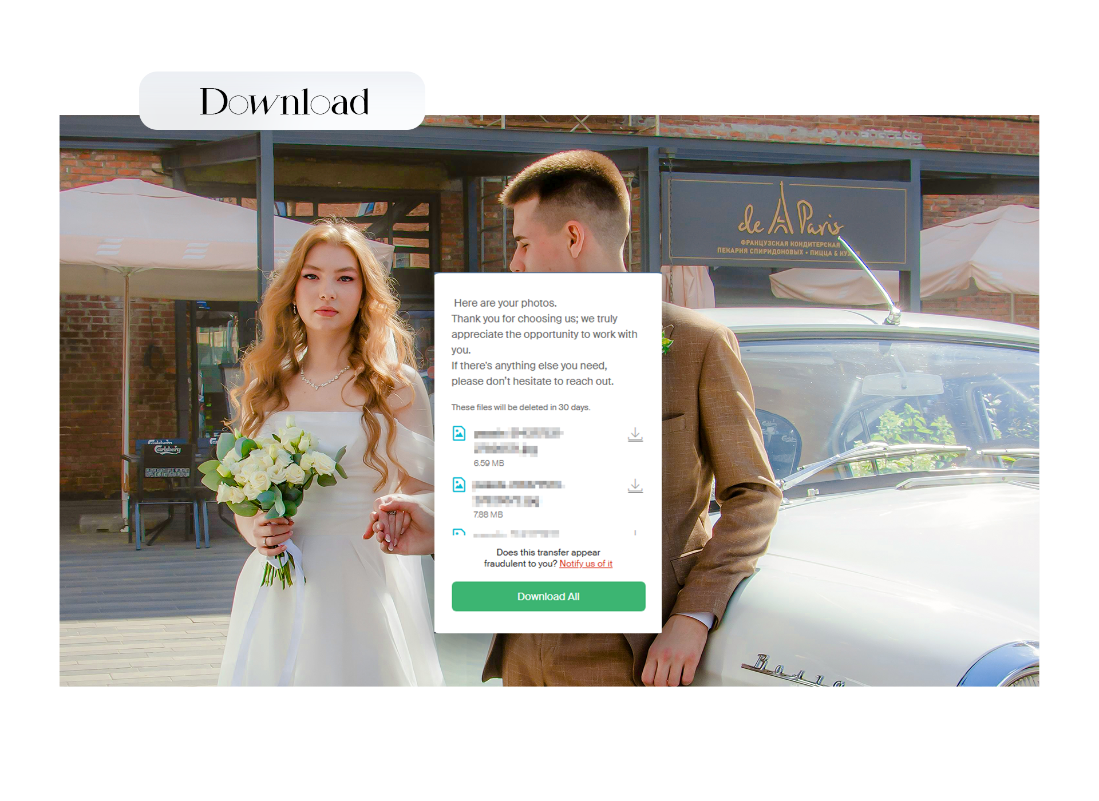The width and height of the screenshot is (1099, 801).
Task: Click image file icon of 6.59 MB file
Action: [x=459, y=433]
